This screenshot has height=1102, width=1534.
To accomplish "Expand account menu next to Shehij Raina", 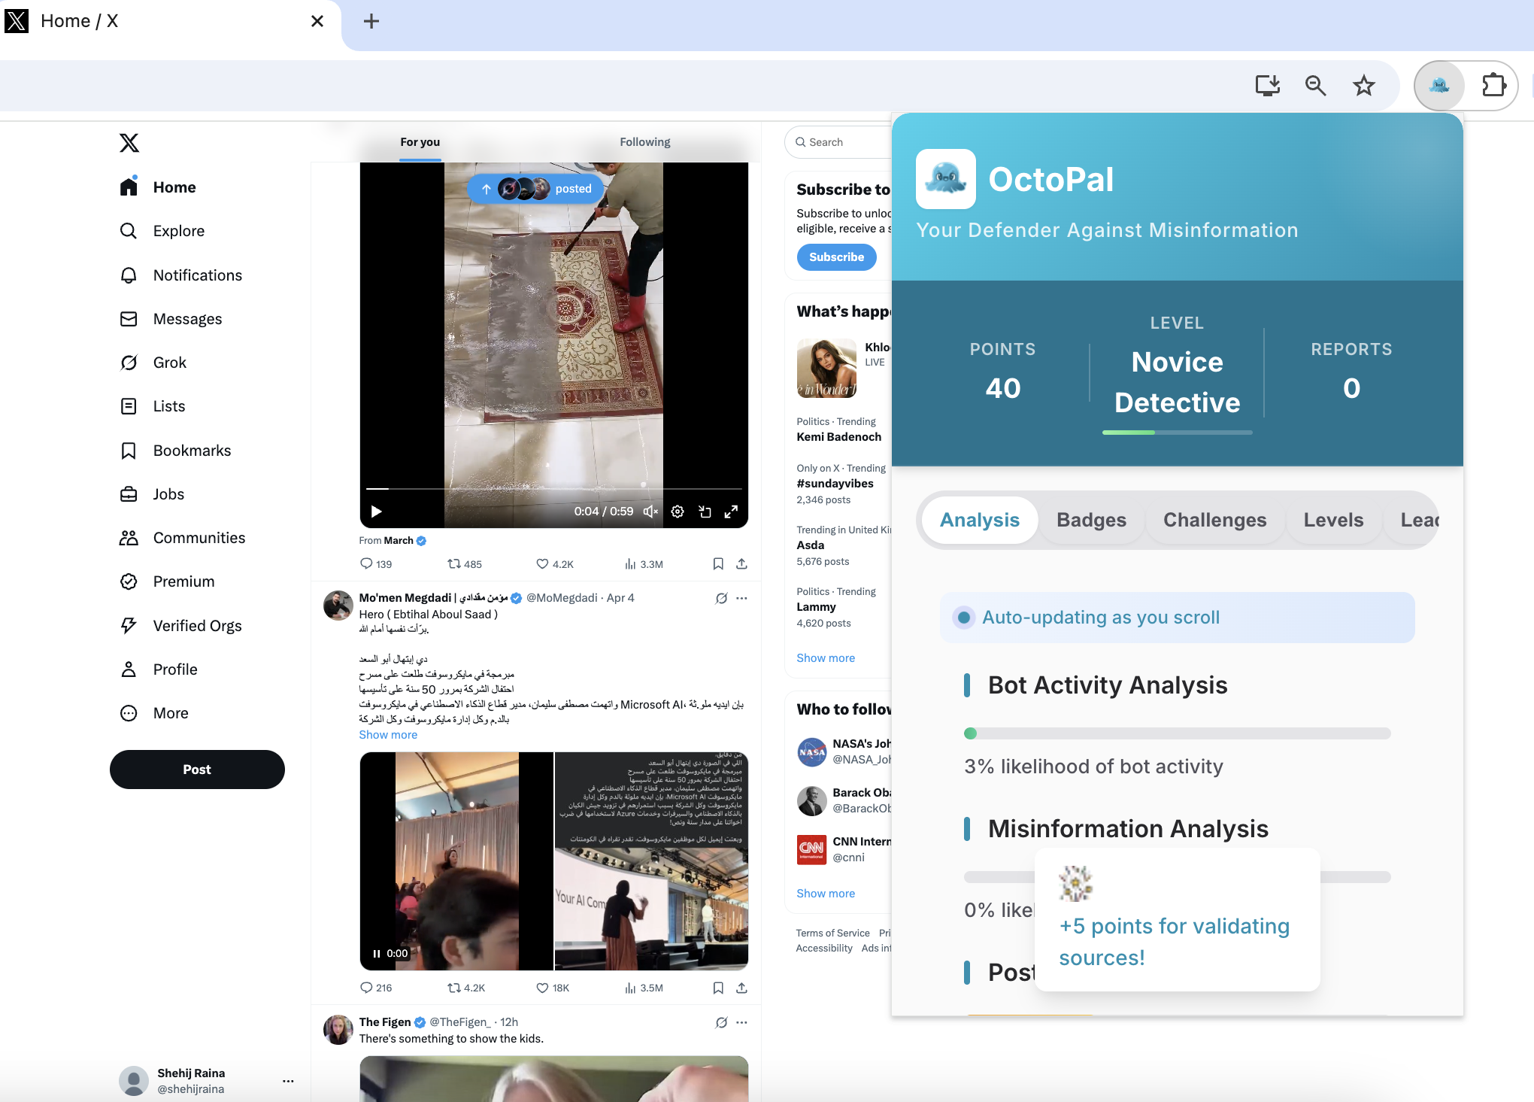I will pyautogui.click(x=288, y=1081).
